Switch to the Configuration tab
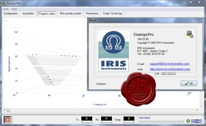 coord(11,13)
